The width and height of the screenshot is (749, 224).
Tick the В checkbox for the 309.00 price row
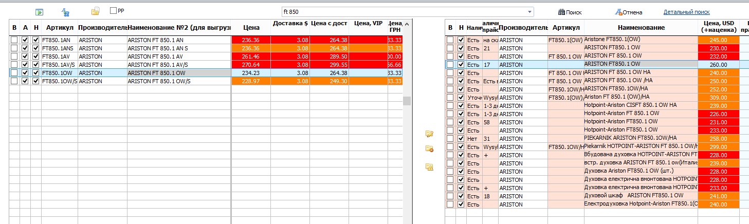[x=450, y=98]
